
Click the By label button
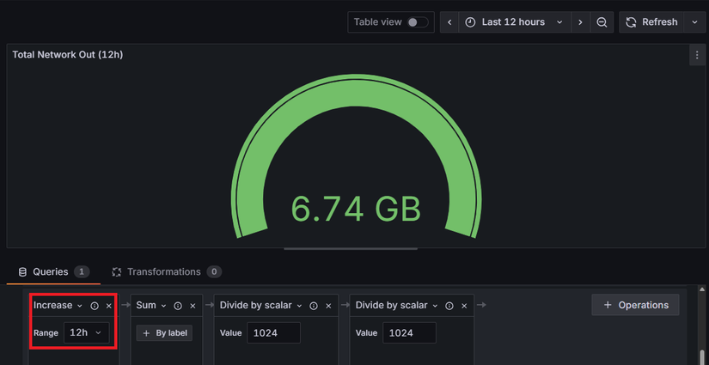pos(164,333)
